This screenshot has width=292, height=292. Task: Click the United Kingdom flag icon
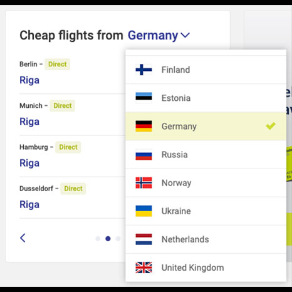[143, 268]
